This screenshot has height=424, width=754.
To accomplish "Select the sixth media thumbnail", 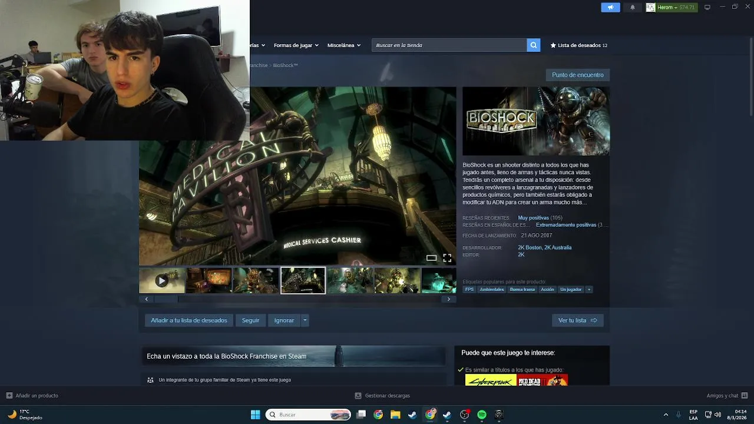I will pos(397,281).
